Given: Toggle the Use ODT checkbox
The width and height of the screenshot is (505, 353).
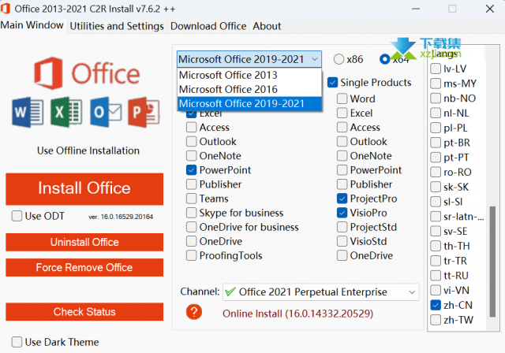Looking at the screenshot, I should pyautogui.click(x=17, y=216).
